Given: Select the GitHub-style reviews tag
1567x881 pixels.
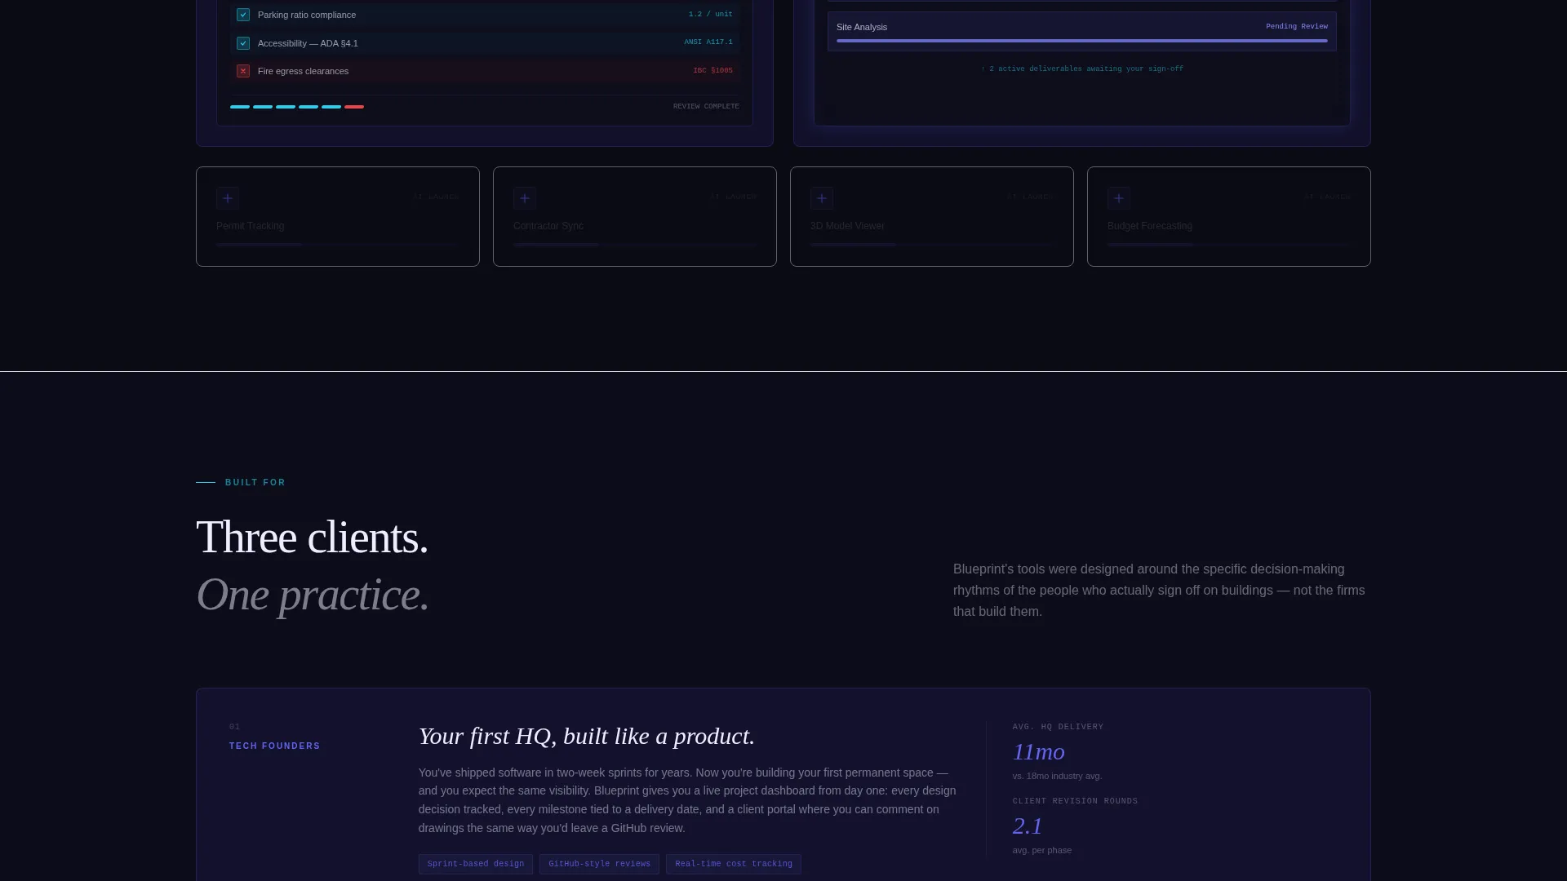Looking at the screenshot, I should 599,864.
